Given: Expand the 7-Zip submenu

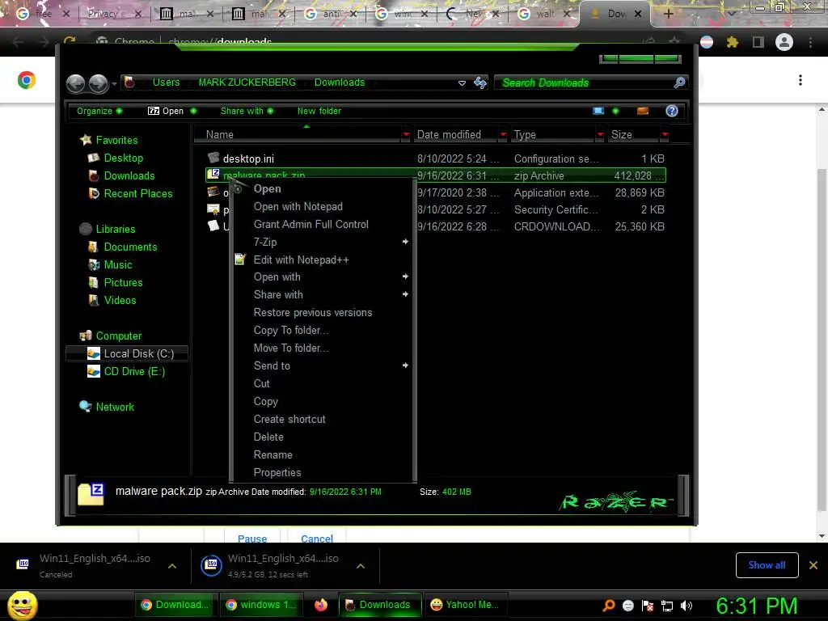Looking at the screenshot, I should [322, 242].
